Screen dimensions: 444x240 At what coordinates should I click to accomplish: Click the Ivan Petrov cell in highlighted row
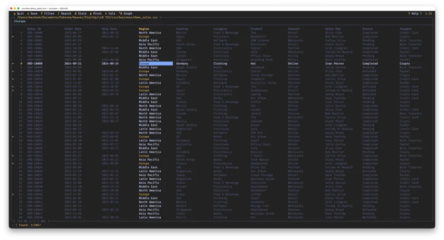(335, 64)
